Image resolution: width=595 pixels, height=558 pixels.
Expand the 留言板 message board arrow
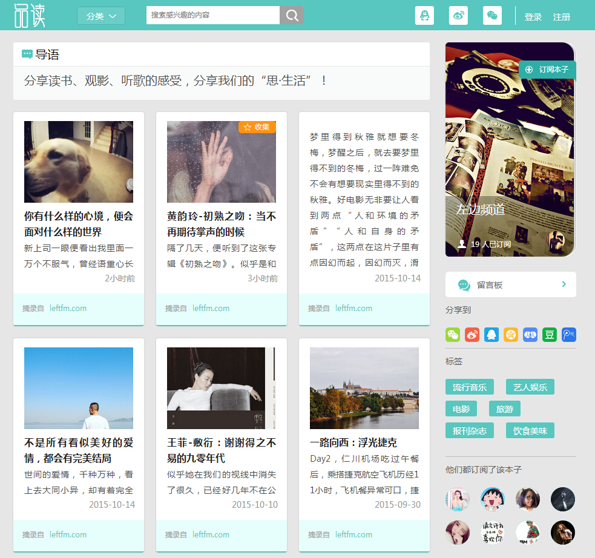coord(564,284)
